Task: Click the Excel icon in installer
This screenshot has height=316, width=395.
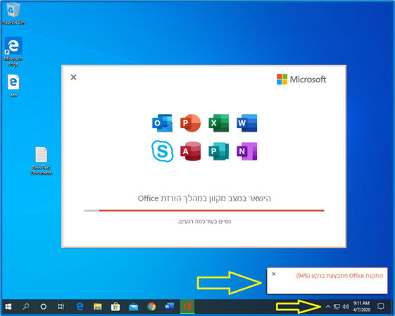Action: [219, 123]
